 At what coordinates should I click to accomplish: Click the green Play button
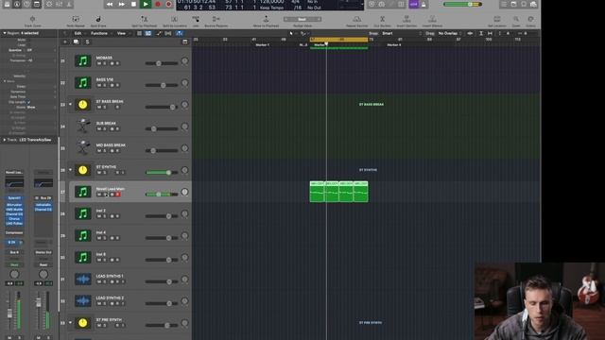146,4
